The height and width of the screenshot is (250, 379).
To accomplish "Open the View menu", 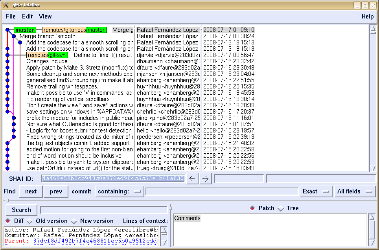I will pos(45,17).
